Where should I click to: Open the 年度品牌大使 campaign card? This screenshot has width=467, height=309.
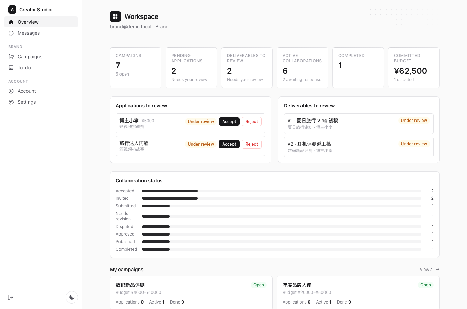click(358, 293)
